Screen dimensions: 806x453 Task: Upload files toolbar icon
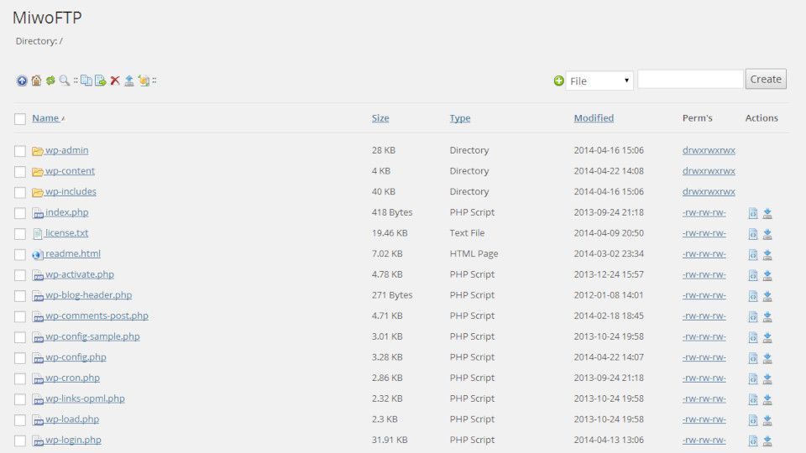(x=129, y=81)
